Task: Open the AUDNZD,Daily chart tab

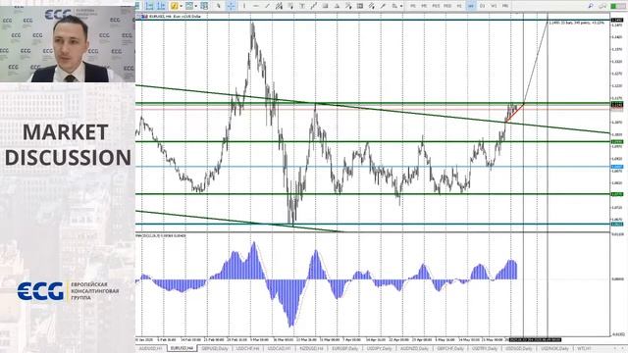Action: (414, 349)
